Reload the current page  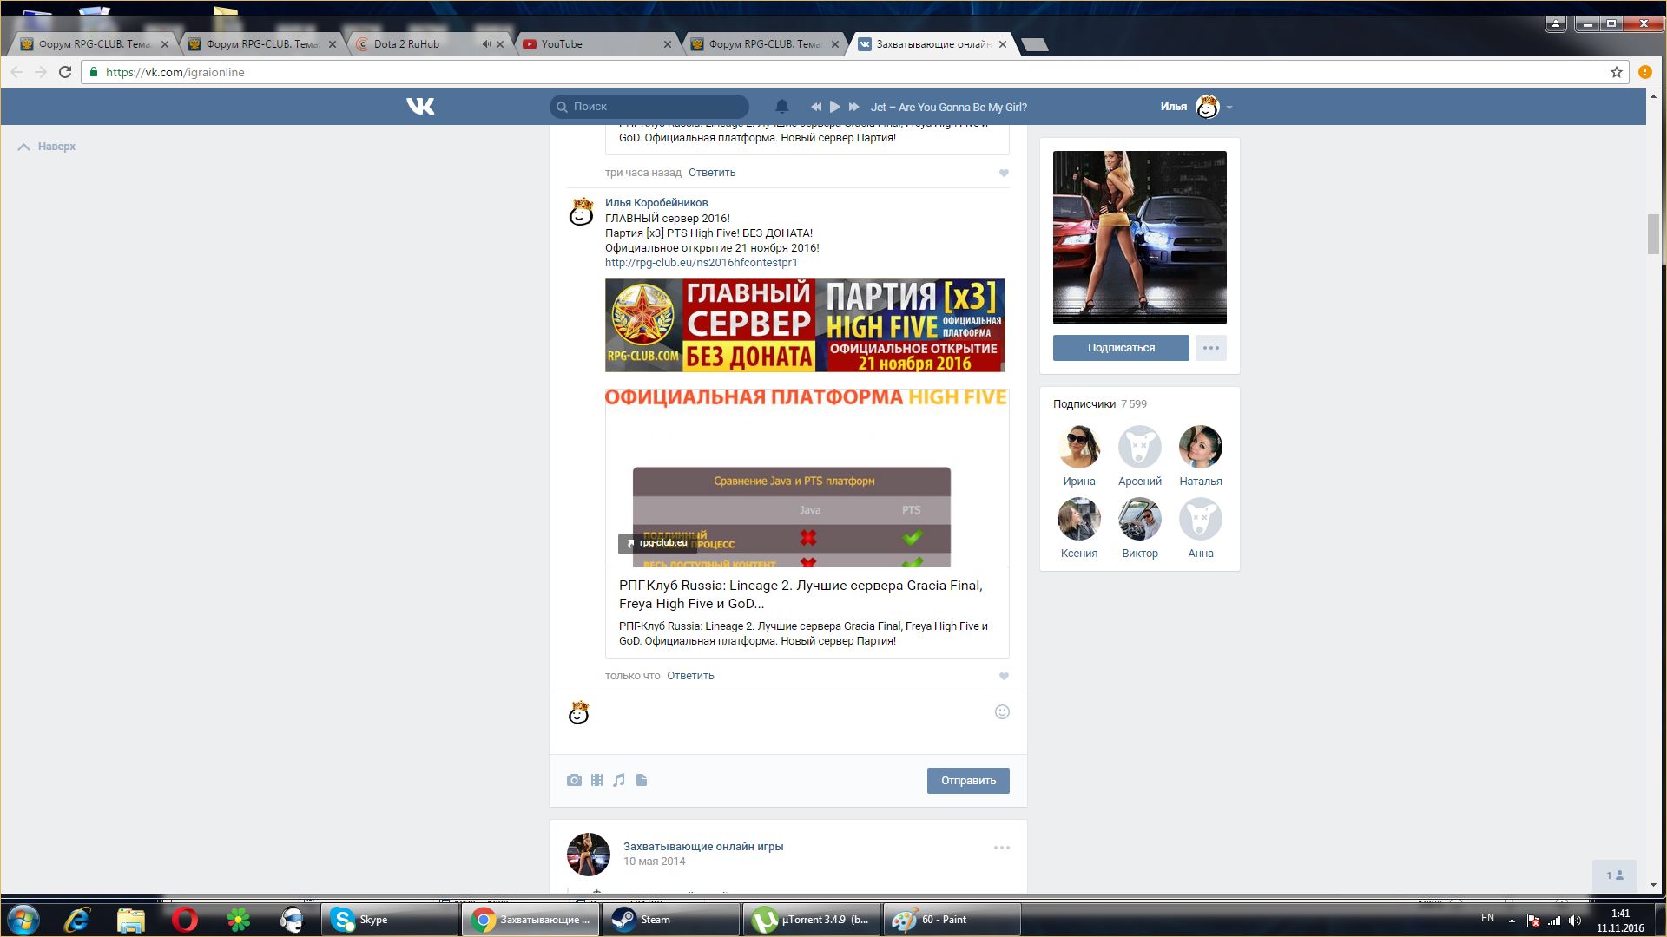(65, 72)
